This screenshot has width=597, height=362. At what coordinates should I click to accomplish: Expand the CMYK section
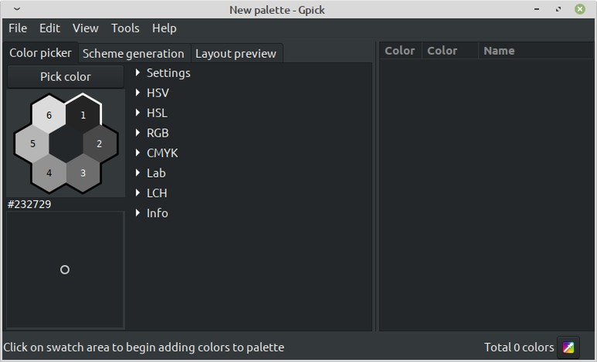pos(157,153)
